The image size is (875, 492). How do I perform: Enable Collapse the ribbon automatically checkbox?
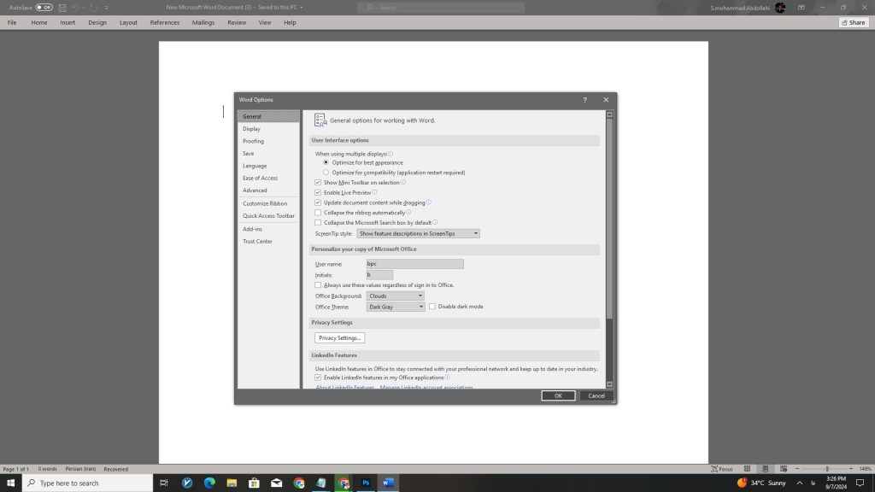pos(318,213)
